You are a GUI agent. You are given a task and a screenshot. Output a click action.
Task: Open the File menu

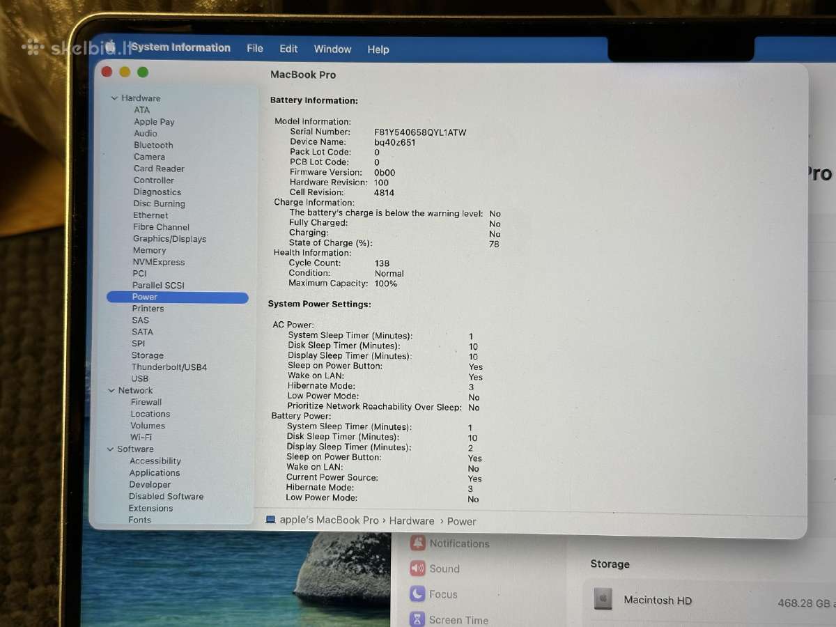pos(255,48)
